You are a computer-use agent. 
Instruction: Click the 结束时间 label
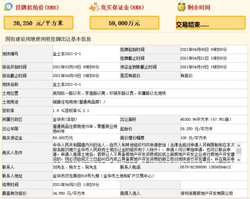tap(10, 185)
